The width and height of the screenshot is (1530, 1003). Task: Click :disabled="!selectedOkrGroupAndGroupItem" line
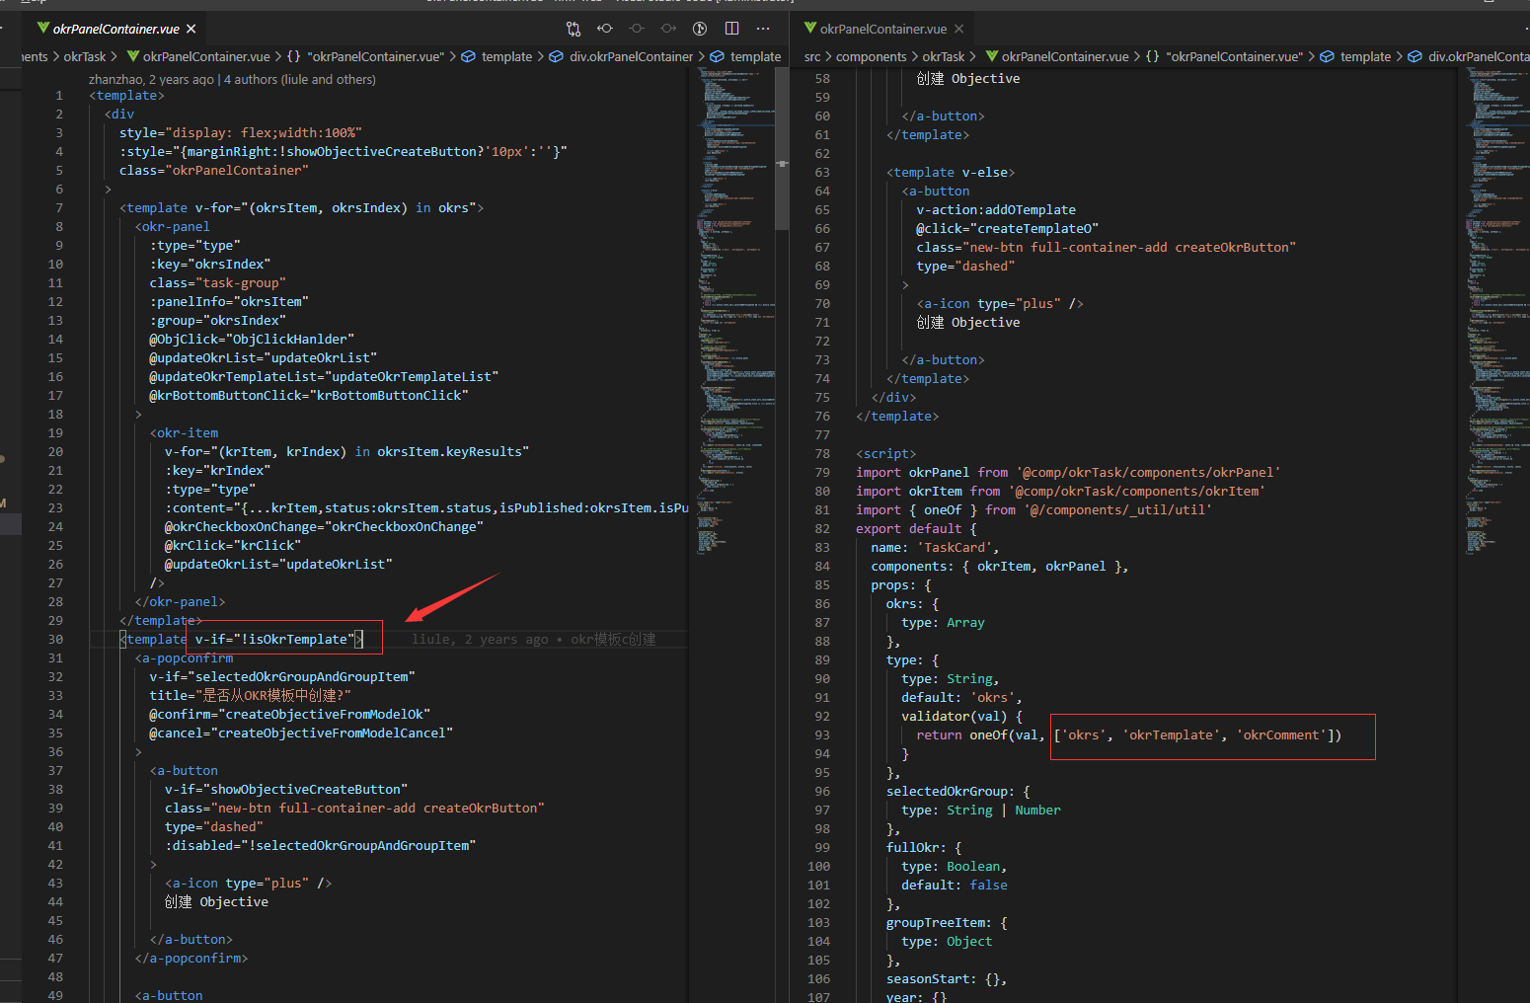321,845
